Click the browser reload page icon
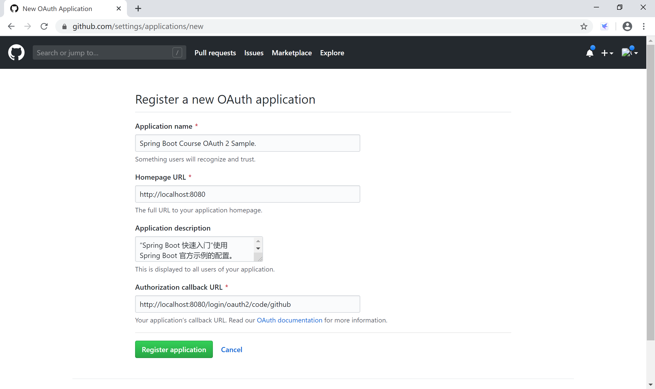655x389 pixels. (x=44, y=26)
